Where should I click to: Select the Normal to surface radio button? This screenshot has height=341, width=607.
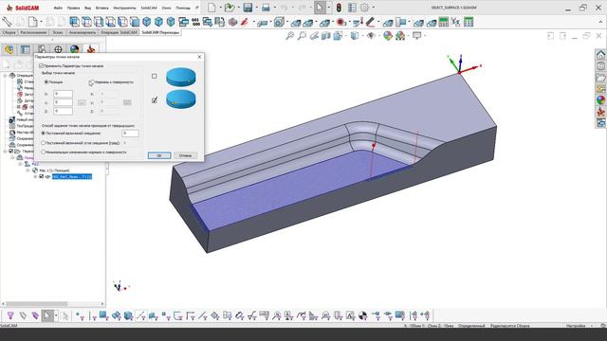[91, 82]
